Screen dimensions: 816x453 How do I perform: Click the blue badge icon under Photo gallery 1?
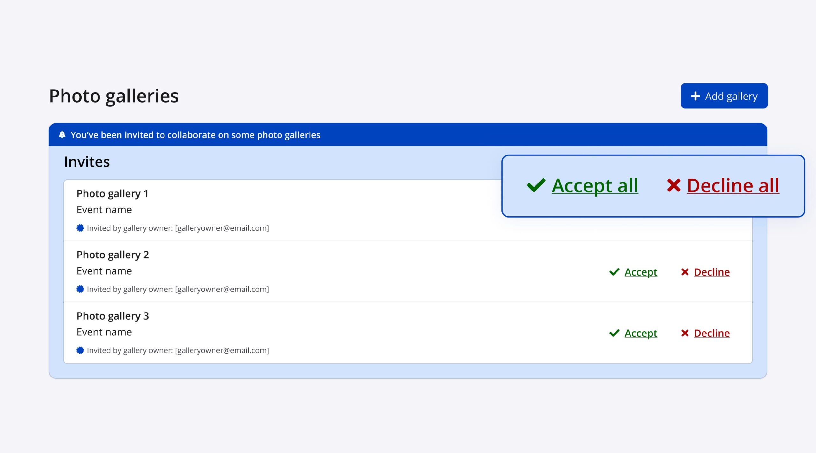point(80,228)
